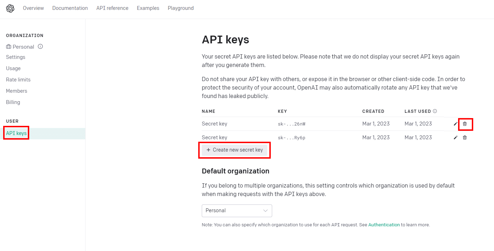Open API reference in the top bar
494x251 pixels.
[x=112, y=8]
